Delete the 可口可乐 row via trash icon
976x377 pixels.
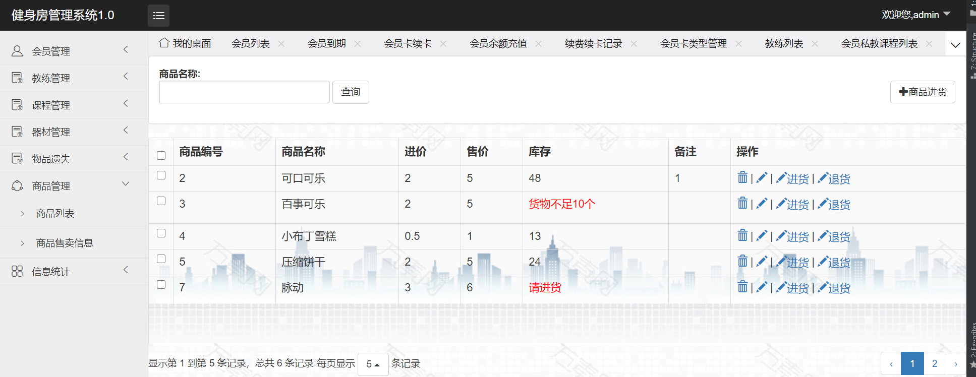[742, 177]
